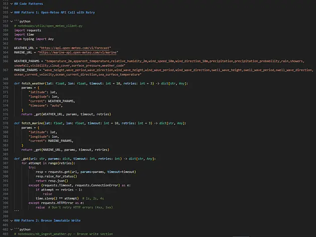Click the nb_ingest_weather.py path comment
The width and height of the screenshot is (316, 237).
pyautogui.click(x=64, y=234)
